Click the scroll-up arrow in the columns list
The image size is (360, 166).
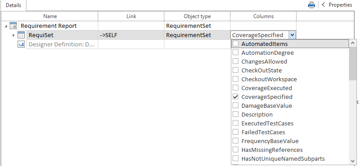353,43
